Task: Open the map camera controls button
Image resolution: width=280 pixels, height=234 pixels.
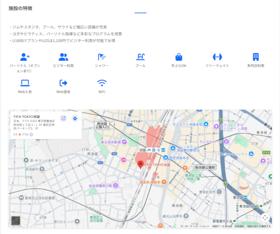Action: pyautogui.click(x=265, y=218)
